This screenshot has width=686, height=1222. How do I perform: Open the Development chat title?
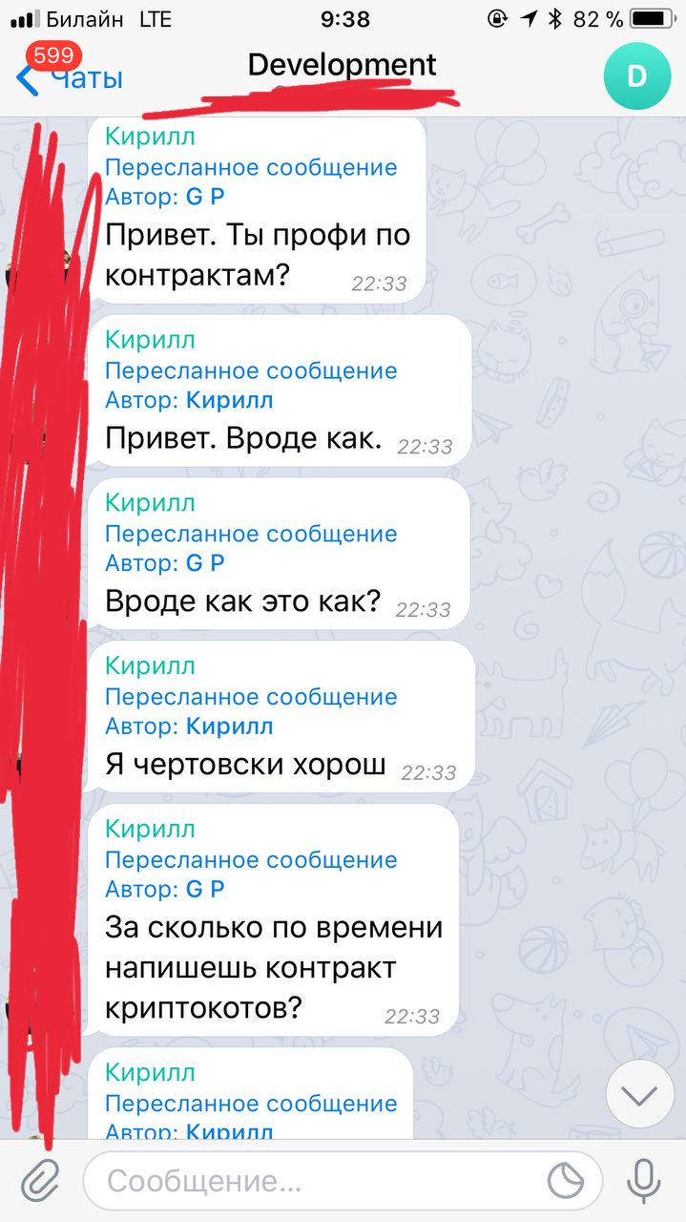click(342, 65)
